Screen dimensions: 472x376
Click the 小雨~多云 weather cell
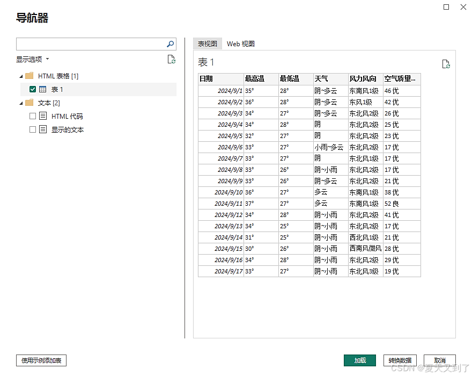click(331, 147)
